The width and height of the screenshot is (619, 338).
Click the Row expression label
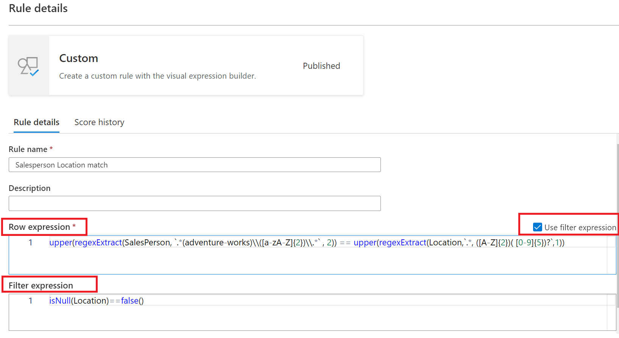[39, 227]
